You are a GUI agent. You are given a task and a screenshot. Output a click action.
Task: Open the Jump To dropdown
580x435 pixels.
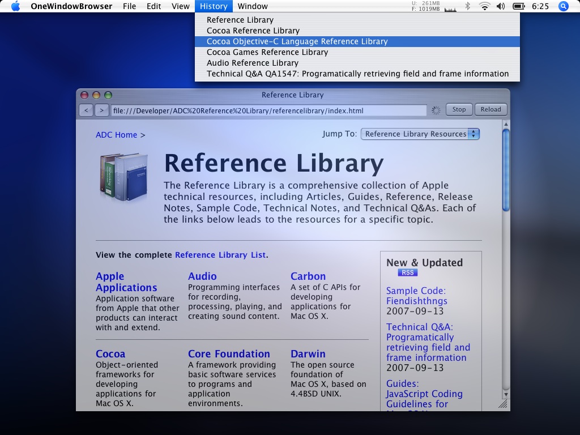[x=420, y=134]
